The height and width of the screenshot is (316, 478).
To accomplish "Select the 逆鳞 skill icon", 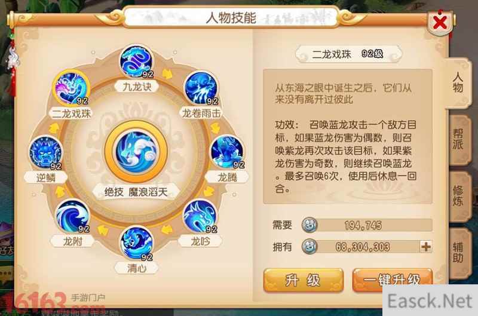I will (x=45, y=153).
